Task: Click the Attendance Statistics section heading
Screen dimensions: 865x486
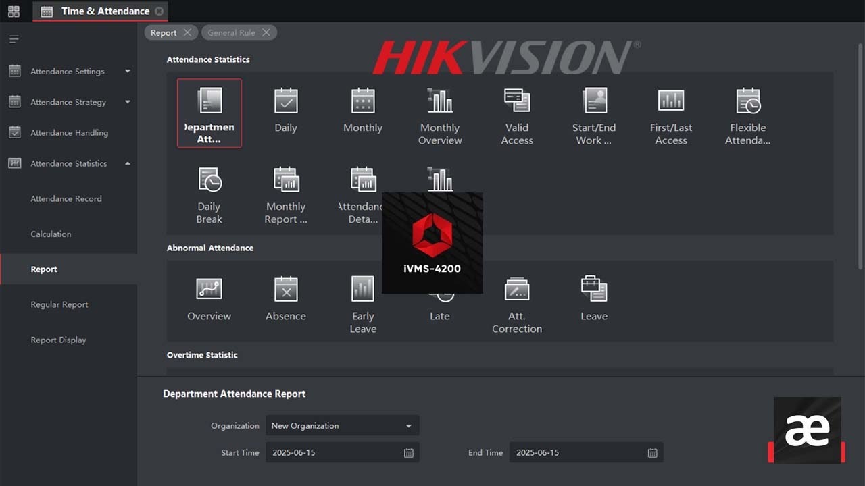Action: pyautogui.click(x=208, y=59)
